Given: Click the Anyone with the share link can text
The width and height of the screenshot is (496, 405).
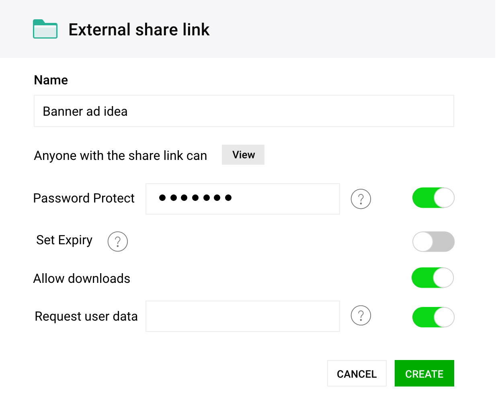Looking at the screenshot, I should 121,155.
